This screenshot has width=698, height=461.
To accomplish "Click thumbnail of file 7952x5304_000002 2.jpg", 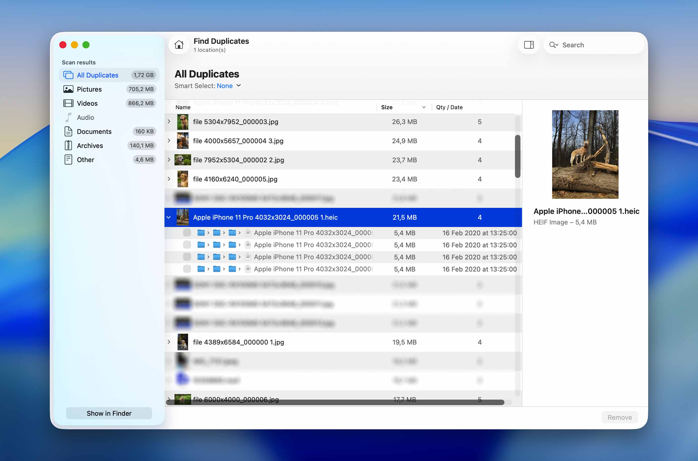I will coord(183,160).
